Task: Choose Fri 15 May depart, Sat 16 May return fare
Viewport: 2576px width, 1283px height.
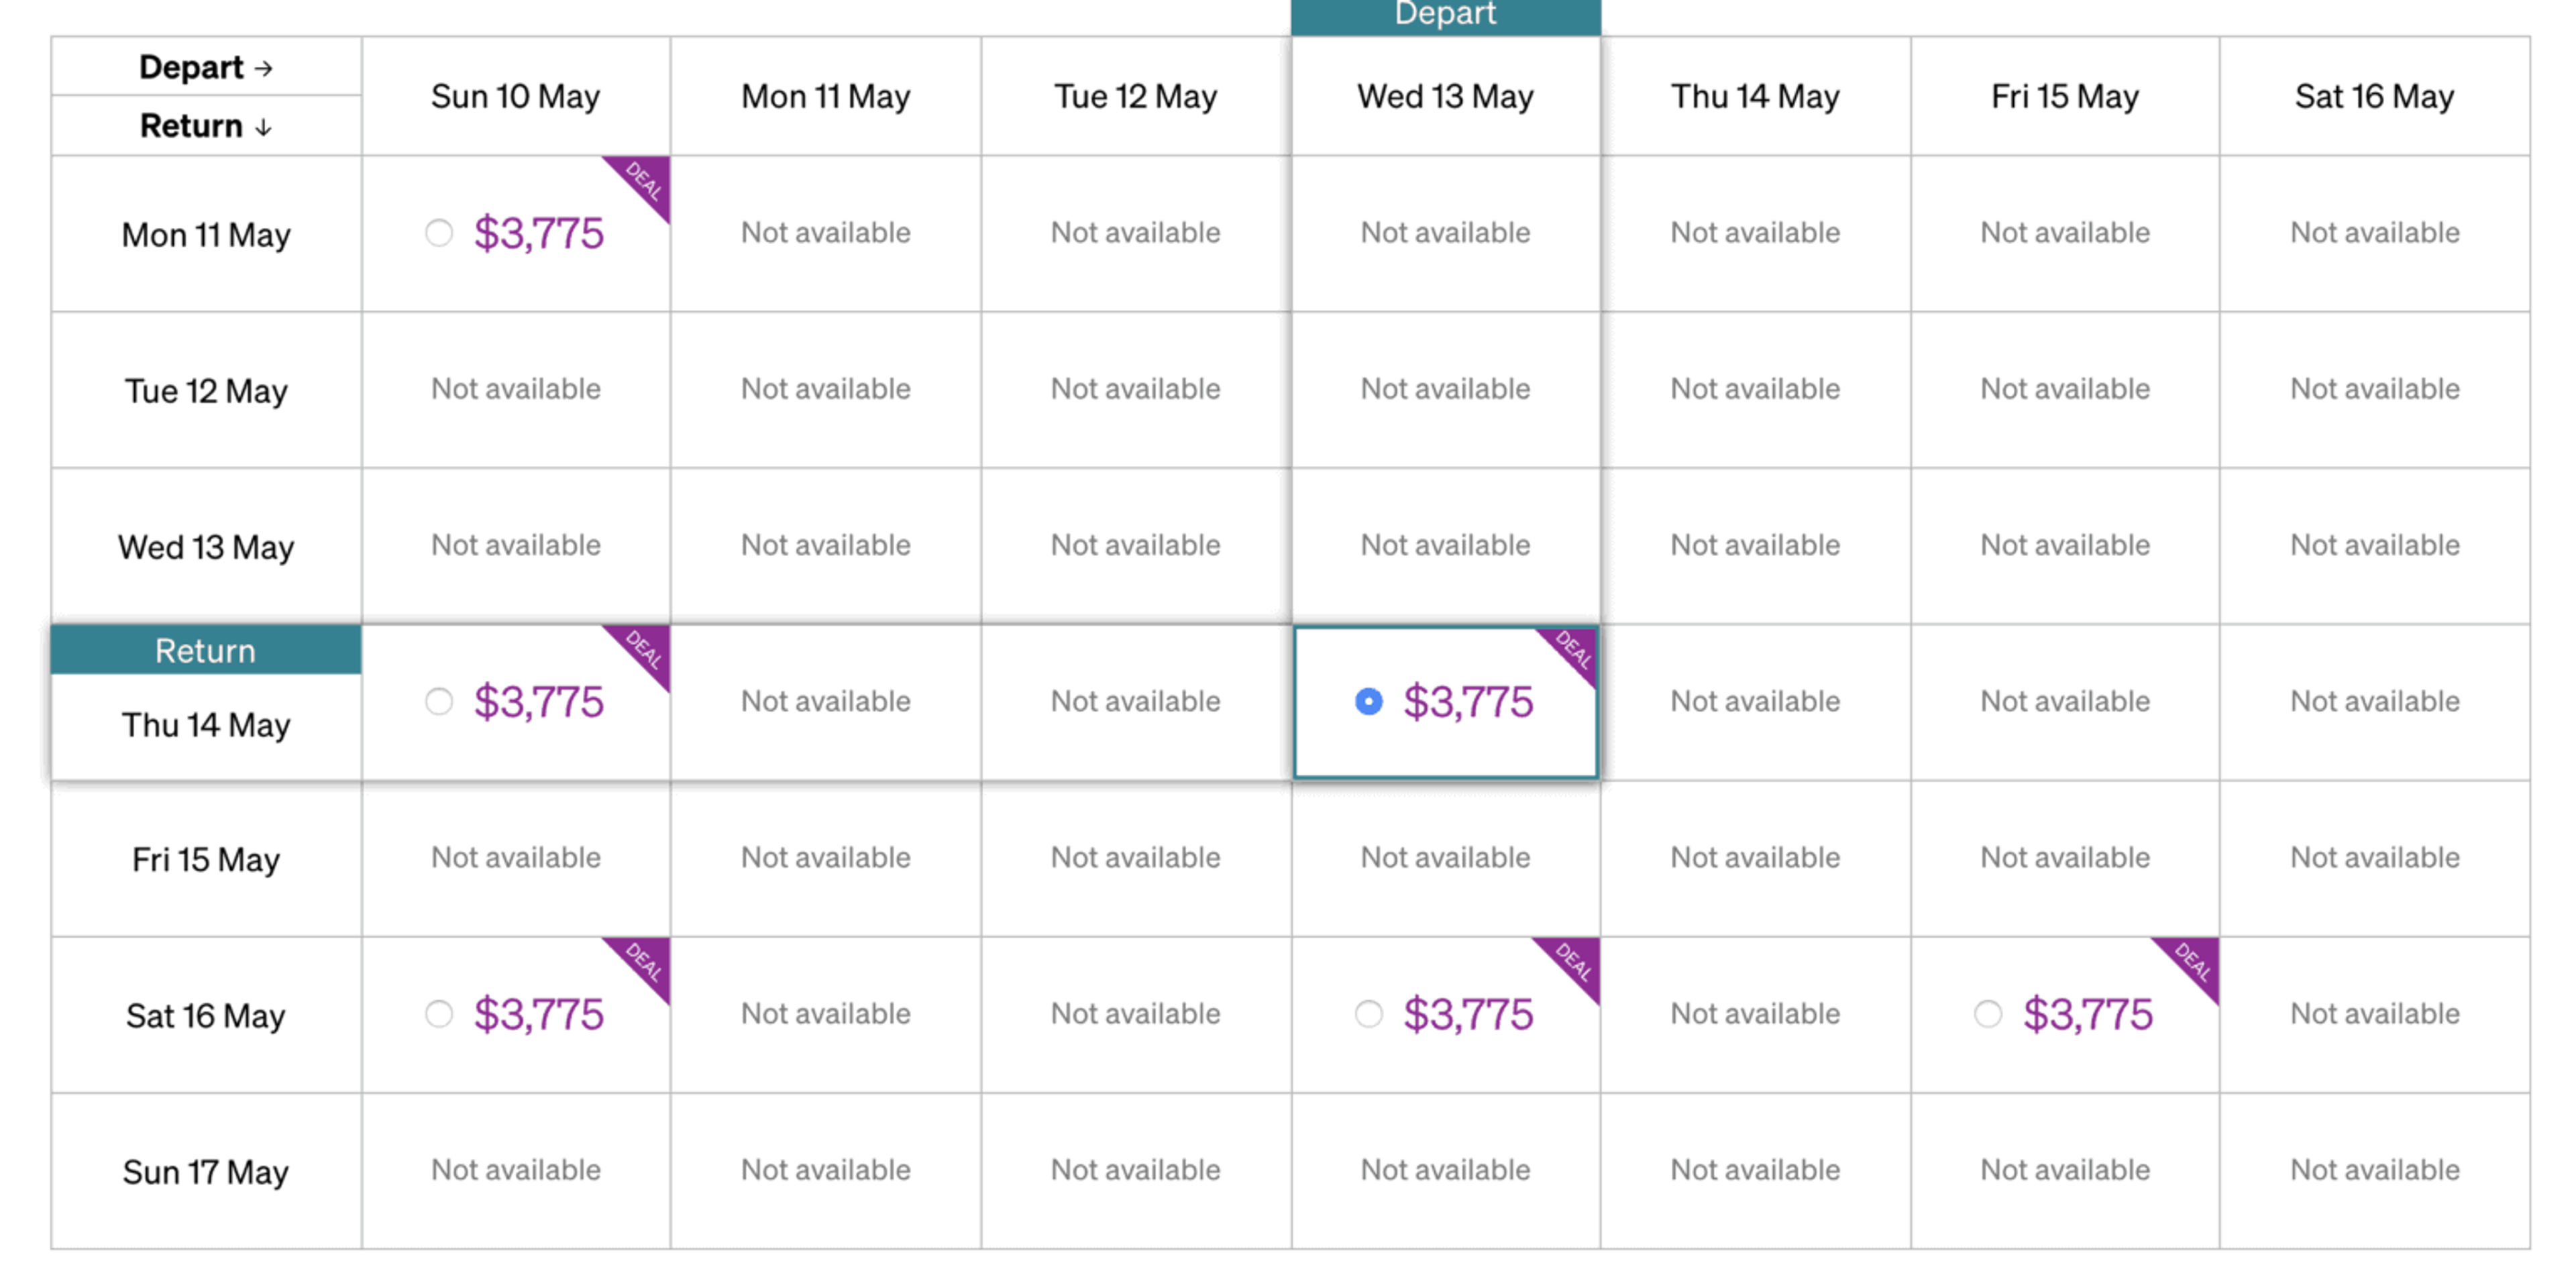Action: (1988, 1014)
